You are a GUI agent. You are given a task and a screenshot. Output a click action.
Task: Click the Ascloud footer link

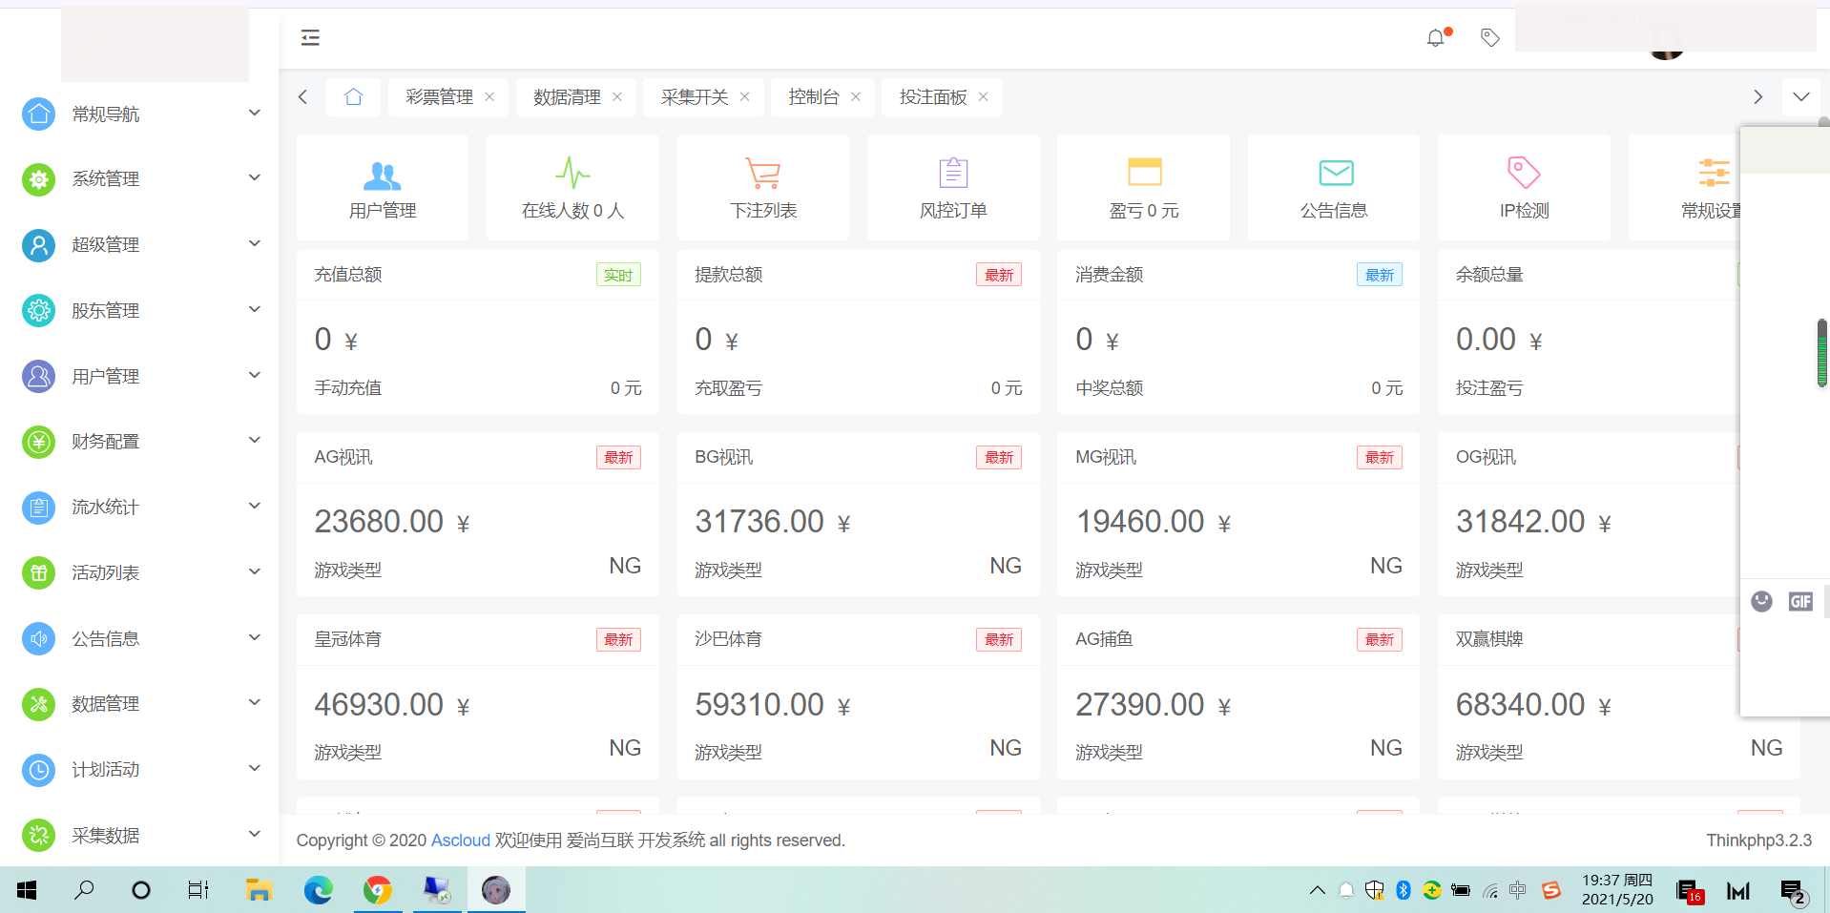(x=460, y=840)
